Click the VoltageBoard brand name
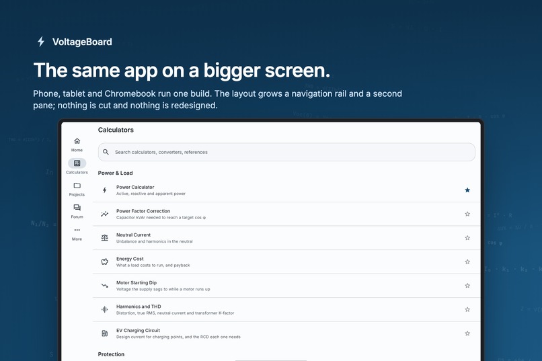542x361 pixels. click(x=82, y=42)
